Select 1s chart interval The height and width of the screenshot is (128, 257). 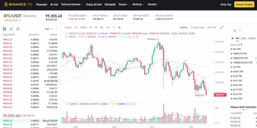pyautogui.click(x=76, y=27)
